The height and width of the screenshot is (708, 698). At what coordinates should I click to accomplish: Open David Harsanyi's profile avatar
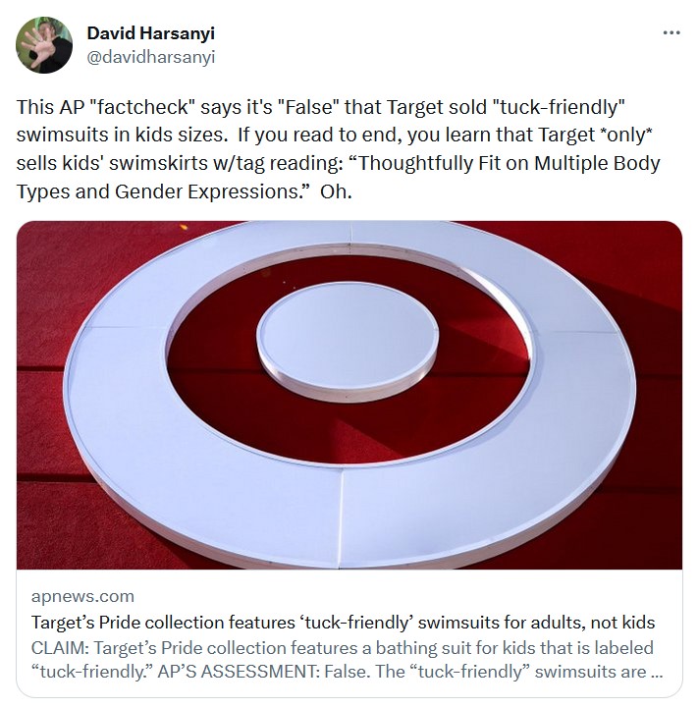pos(44,45)
